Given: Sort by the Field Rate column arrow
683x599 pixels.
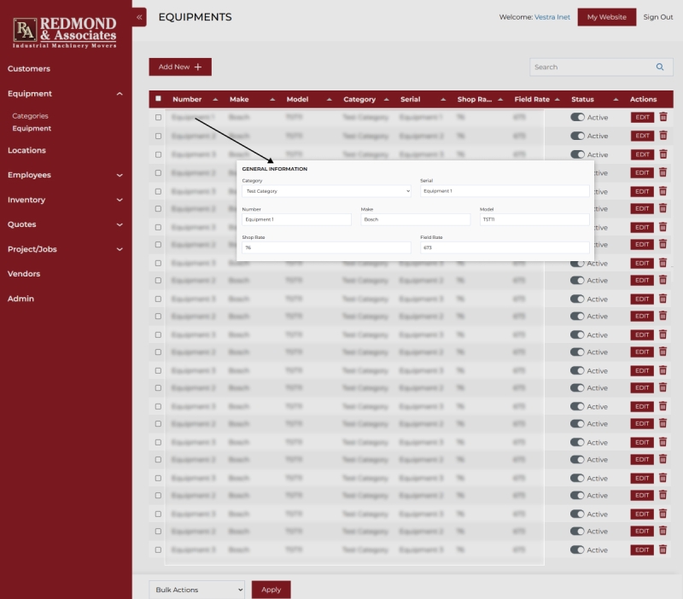Looking at the screenshot, I should pyautogui.click(x=557, y=100).
